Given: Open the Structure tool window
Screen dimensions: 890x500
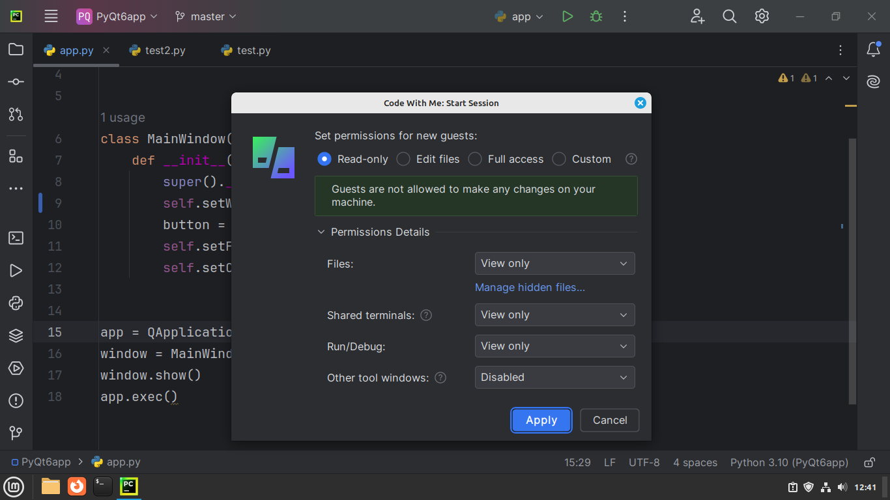Looking at the screenshot, I should [16, 156].
